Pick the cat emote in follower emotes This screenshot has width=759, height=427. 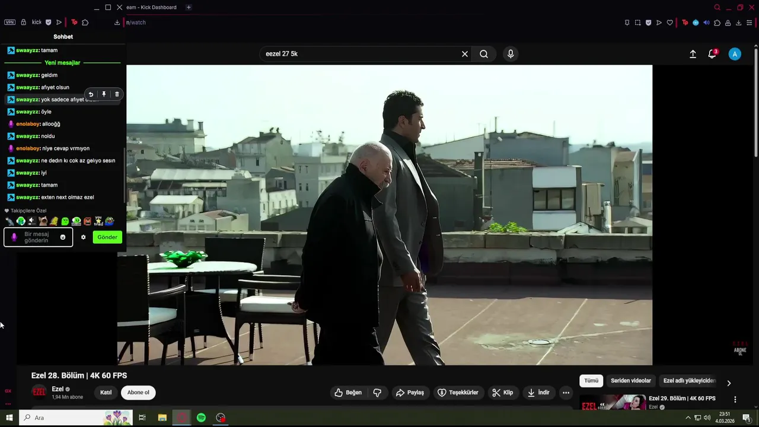coord(9,221)
